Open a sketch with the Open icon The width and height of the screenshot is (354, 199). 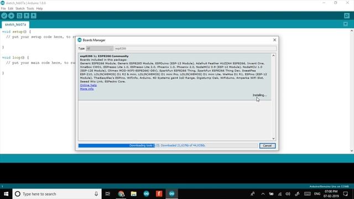(27, 16)
